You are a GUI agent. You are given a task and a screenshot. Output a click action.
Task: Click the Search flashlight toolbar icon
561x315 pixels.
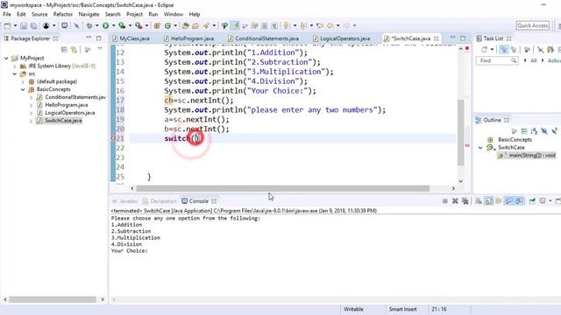coord(207,25)
